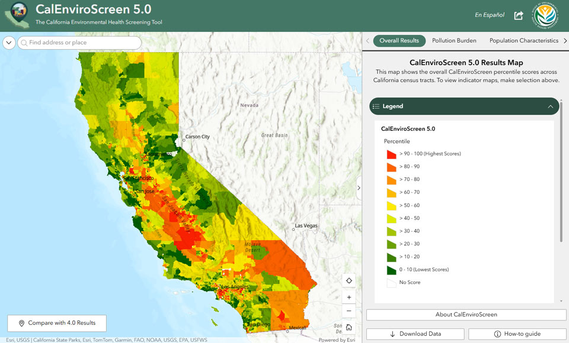Open About CalEnviroScreen
The height and width of the screenshot is (343, 569).
click(466, 315)
